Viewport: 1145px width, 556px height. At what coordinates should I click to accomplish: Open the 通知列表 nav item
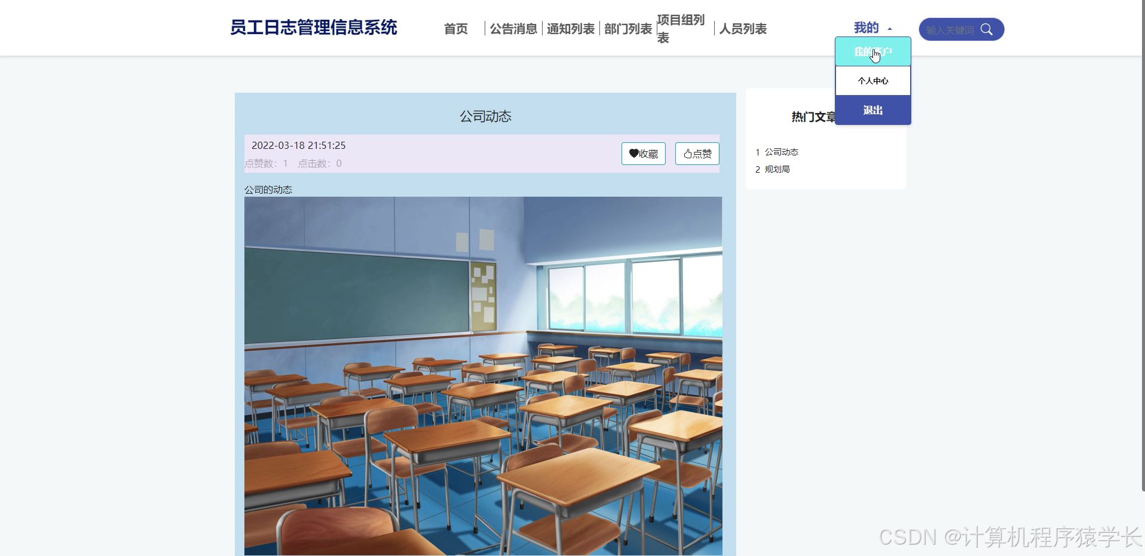coord(571,29)
